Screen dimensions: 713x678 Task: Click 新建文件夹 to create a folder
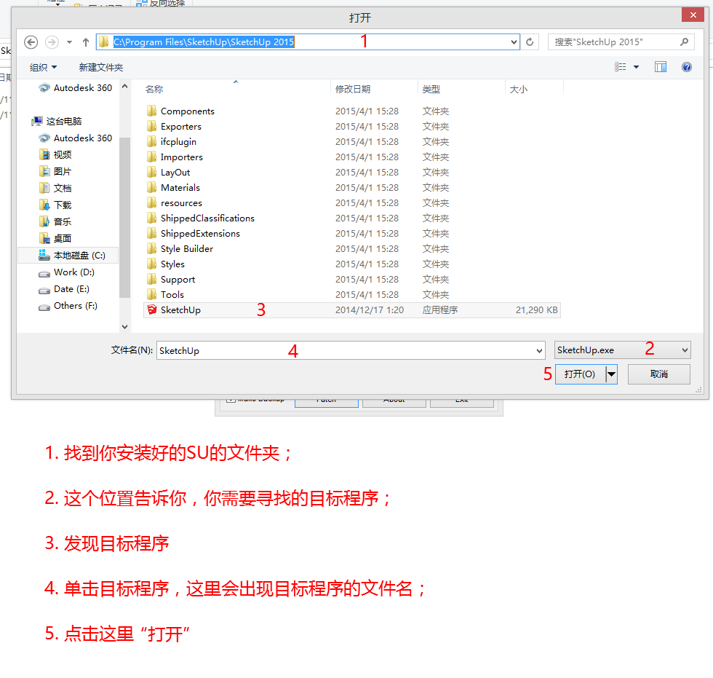(101, 67)
